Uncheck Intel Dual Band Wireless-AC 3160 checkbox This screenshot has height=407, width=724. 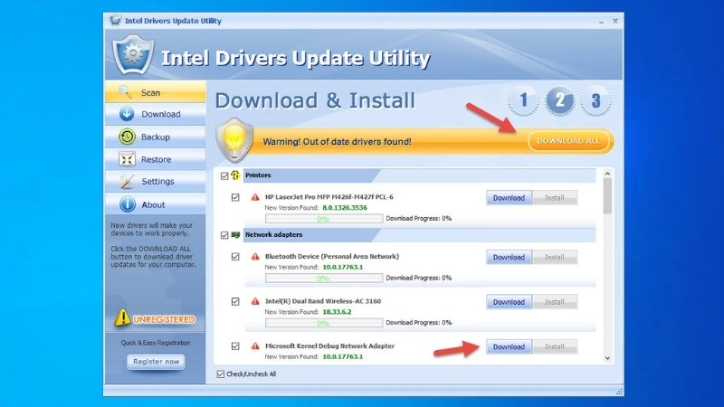[x=235, y=301]
